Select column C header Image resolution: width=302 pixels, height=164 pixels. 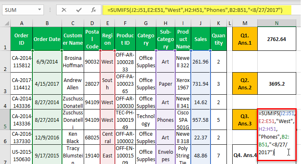click(x=73, y=23)
